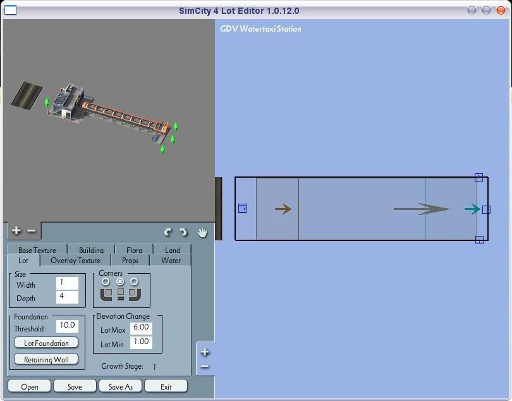Image resolution: width=512 pixels, height=401 pixels.
Task: Click the Growth Stage value
Action: tap(154, 367)
